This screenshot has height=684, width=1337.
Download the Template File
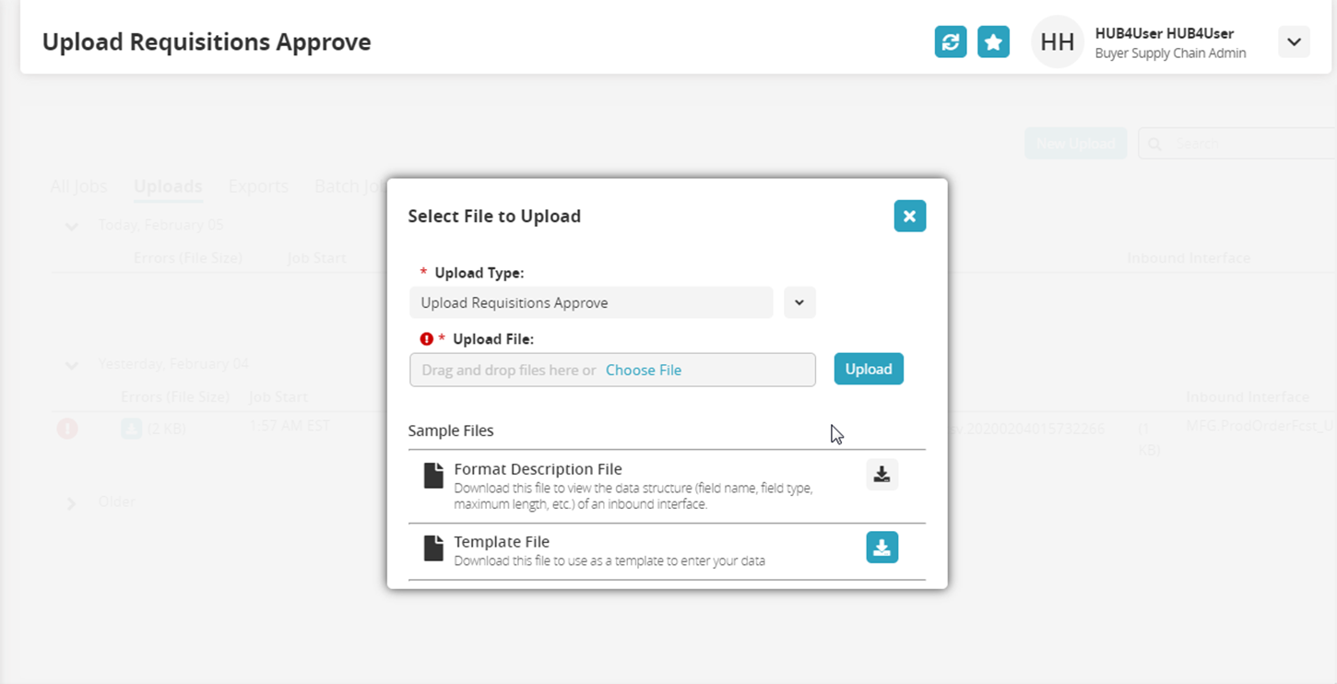[x=881, y=548]
